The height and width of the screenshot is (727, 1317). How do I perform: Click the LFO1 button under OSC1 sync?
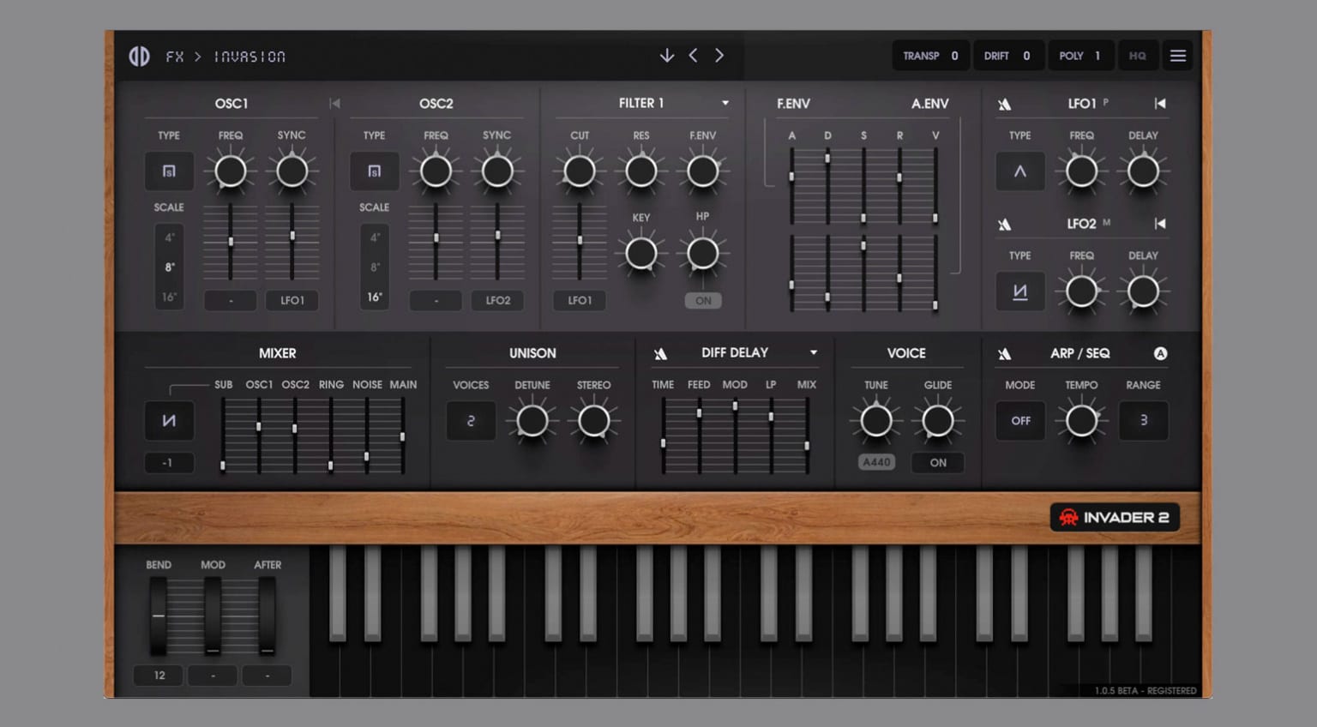(292, 301)
